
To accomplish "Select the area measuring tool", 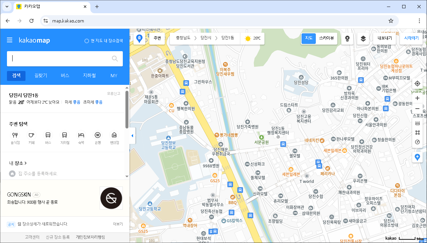I will click(x=417, y=132).
